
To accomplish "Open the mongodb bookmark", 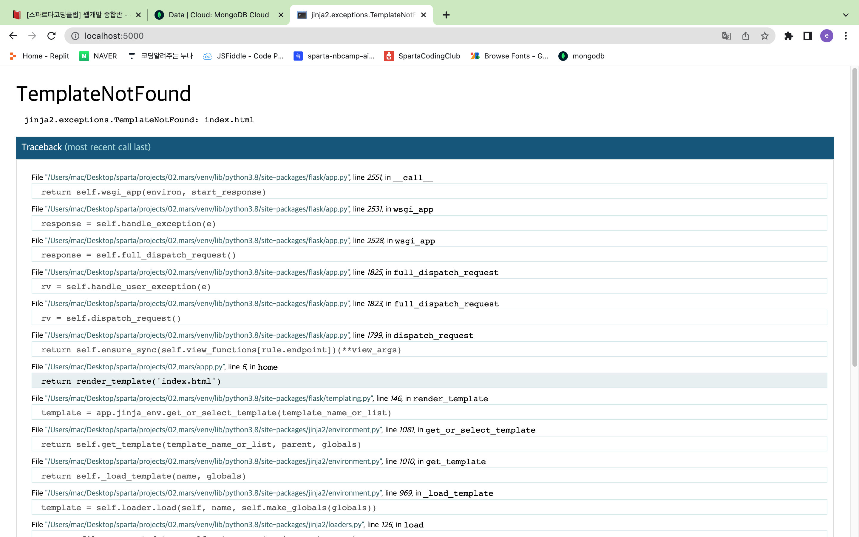I will pyautogui.click(x=581, y=56).
